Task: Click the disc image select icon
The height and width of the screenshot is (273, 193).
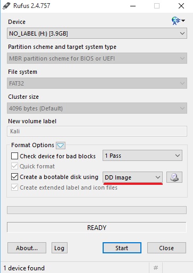Action: pyautogui.click(x=174, y=177)
